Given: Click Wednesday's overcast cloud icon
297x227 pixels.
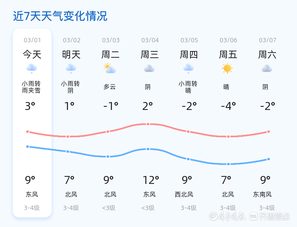Looking at the screenshot, I should pyautogui.click(x=149, y=68).
